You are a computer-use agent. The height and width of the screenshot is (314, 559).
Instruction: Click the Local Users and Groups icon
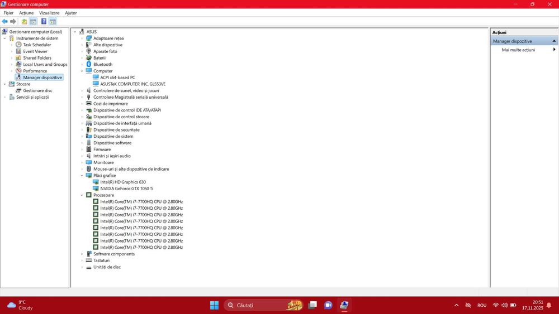coord(18,64)
